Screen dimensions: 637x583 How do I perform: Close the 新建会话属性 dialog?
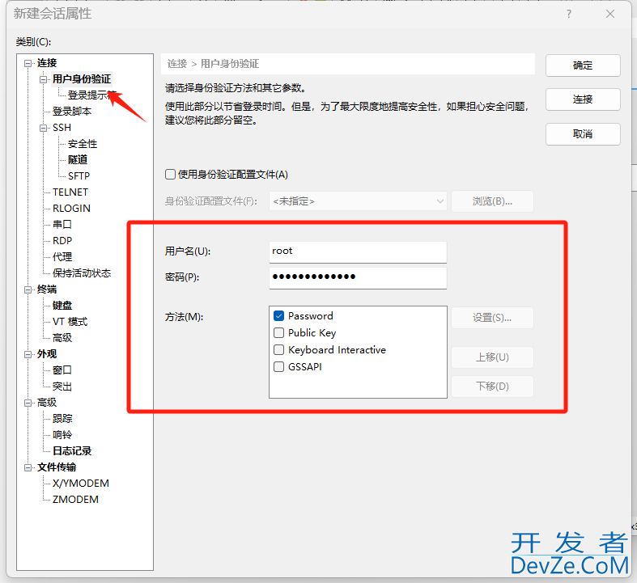(x=610, y=15)
